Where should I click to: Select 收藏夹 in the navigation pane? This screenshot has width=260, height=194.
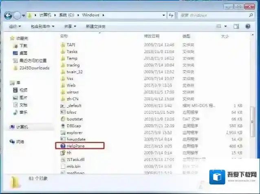[x=22, y=38]
